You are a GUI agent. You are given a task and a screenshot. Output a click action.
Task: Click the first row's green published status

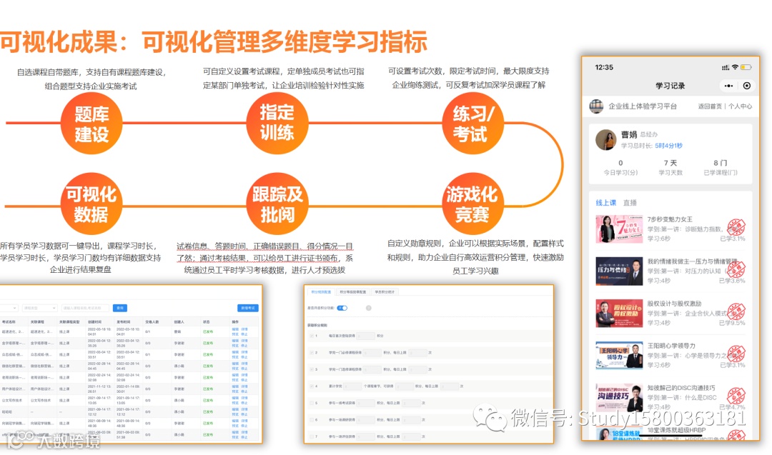[x=208, y=331]
